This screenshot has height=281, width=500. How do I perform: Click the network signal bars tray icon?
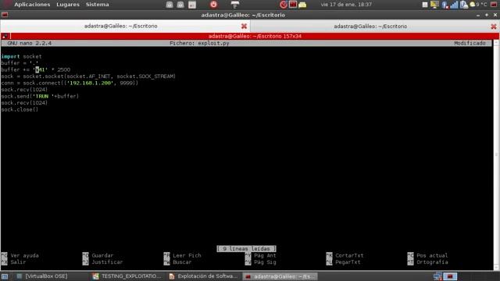tap(454, 5)
